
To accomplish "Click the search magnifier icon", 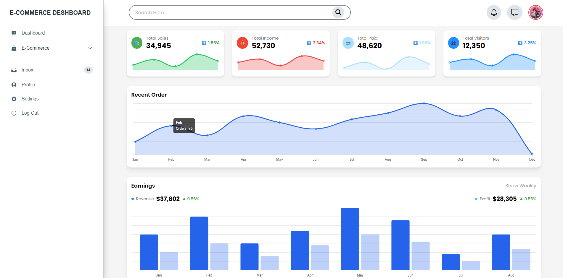I will tap(338, 12).
